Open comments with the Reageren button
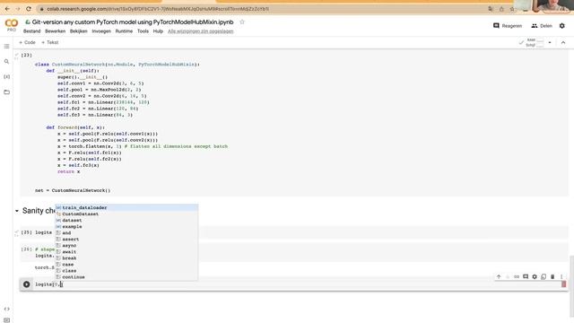The height and width of the screenshot is (323, 574). [508, 26]
